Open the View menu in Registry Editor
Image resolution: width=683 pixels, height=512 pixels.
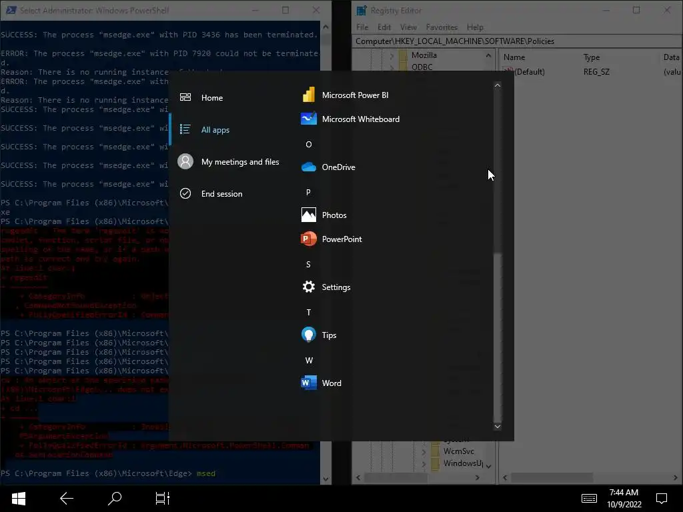[408, 27]
